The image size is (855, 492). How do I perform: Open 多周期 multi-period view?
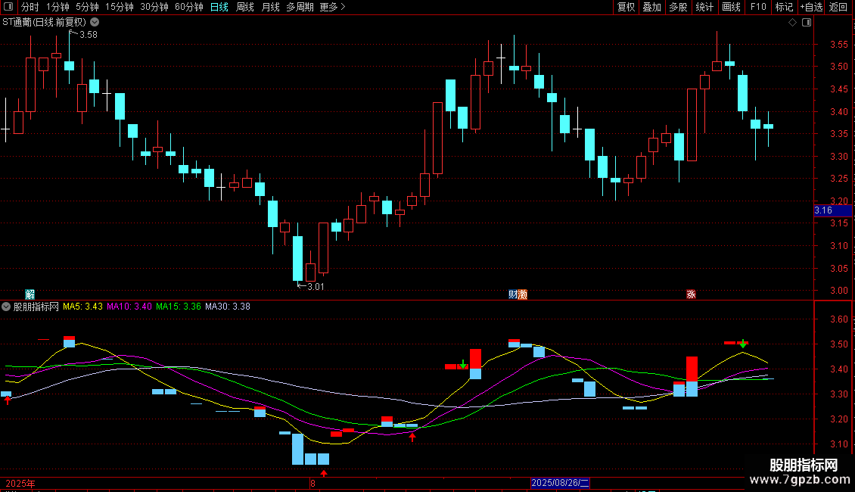click(300, 7)
